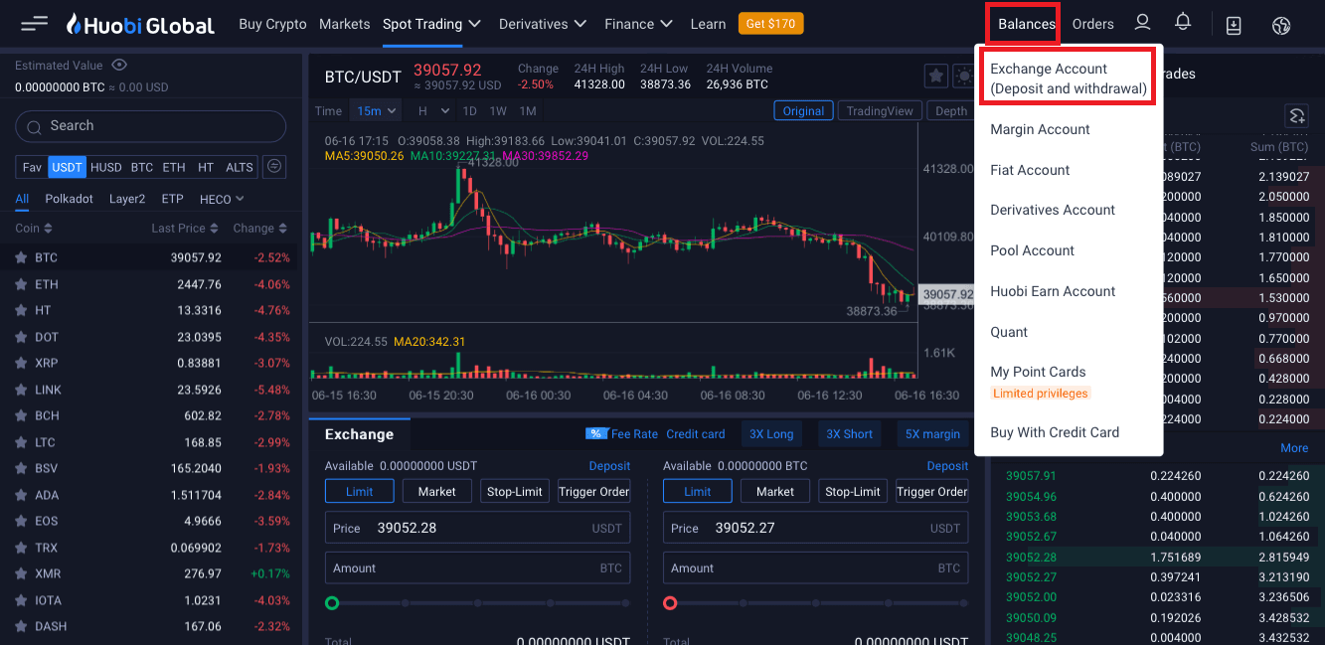
Task: Star the DASH coin row
Action: point(21,626)
